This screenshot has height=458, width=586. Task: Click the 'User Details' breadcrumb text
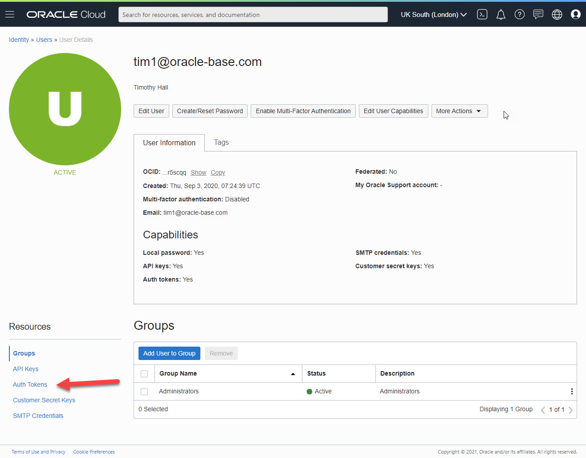coord(76,40)
